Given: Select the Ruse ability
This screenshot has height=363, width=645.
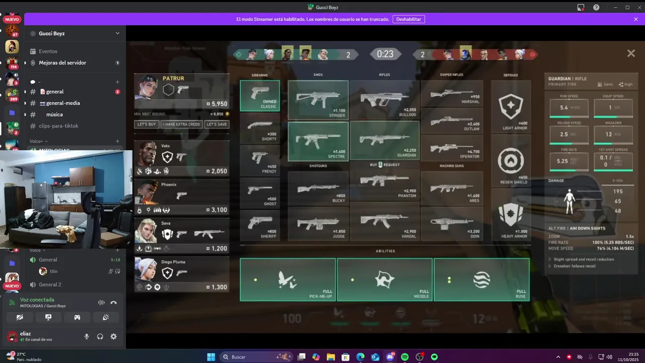Looking at the screenshot, I should tap(481, 279).
